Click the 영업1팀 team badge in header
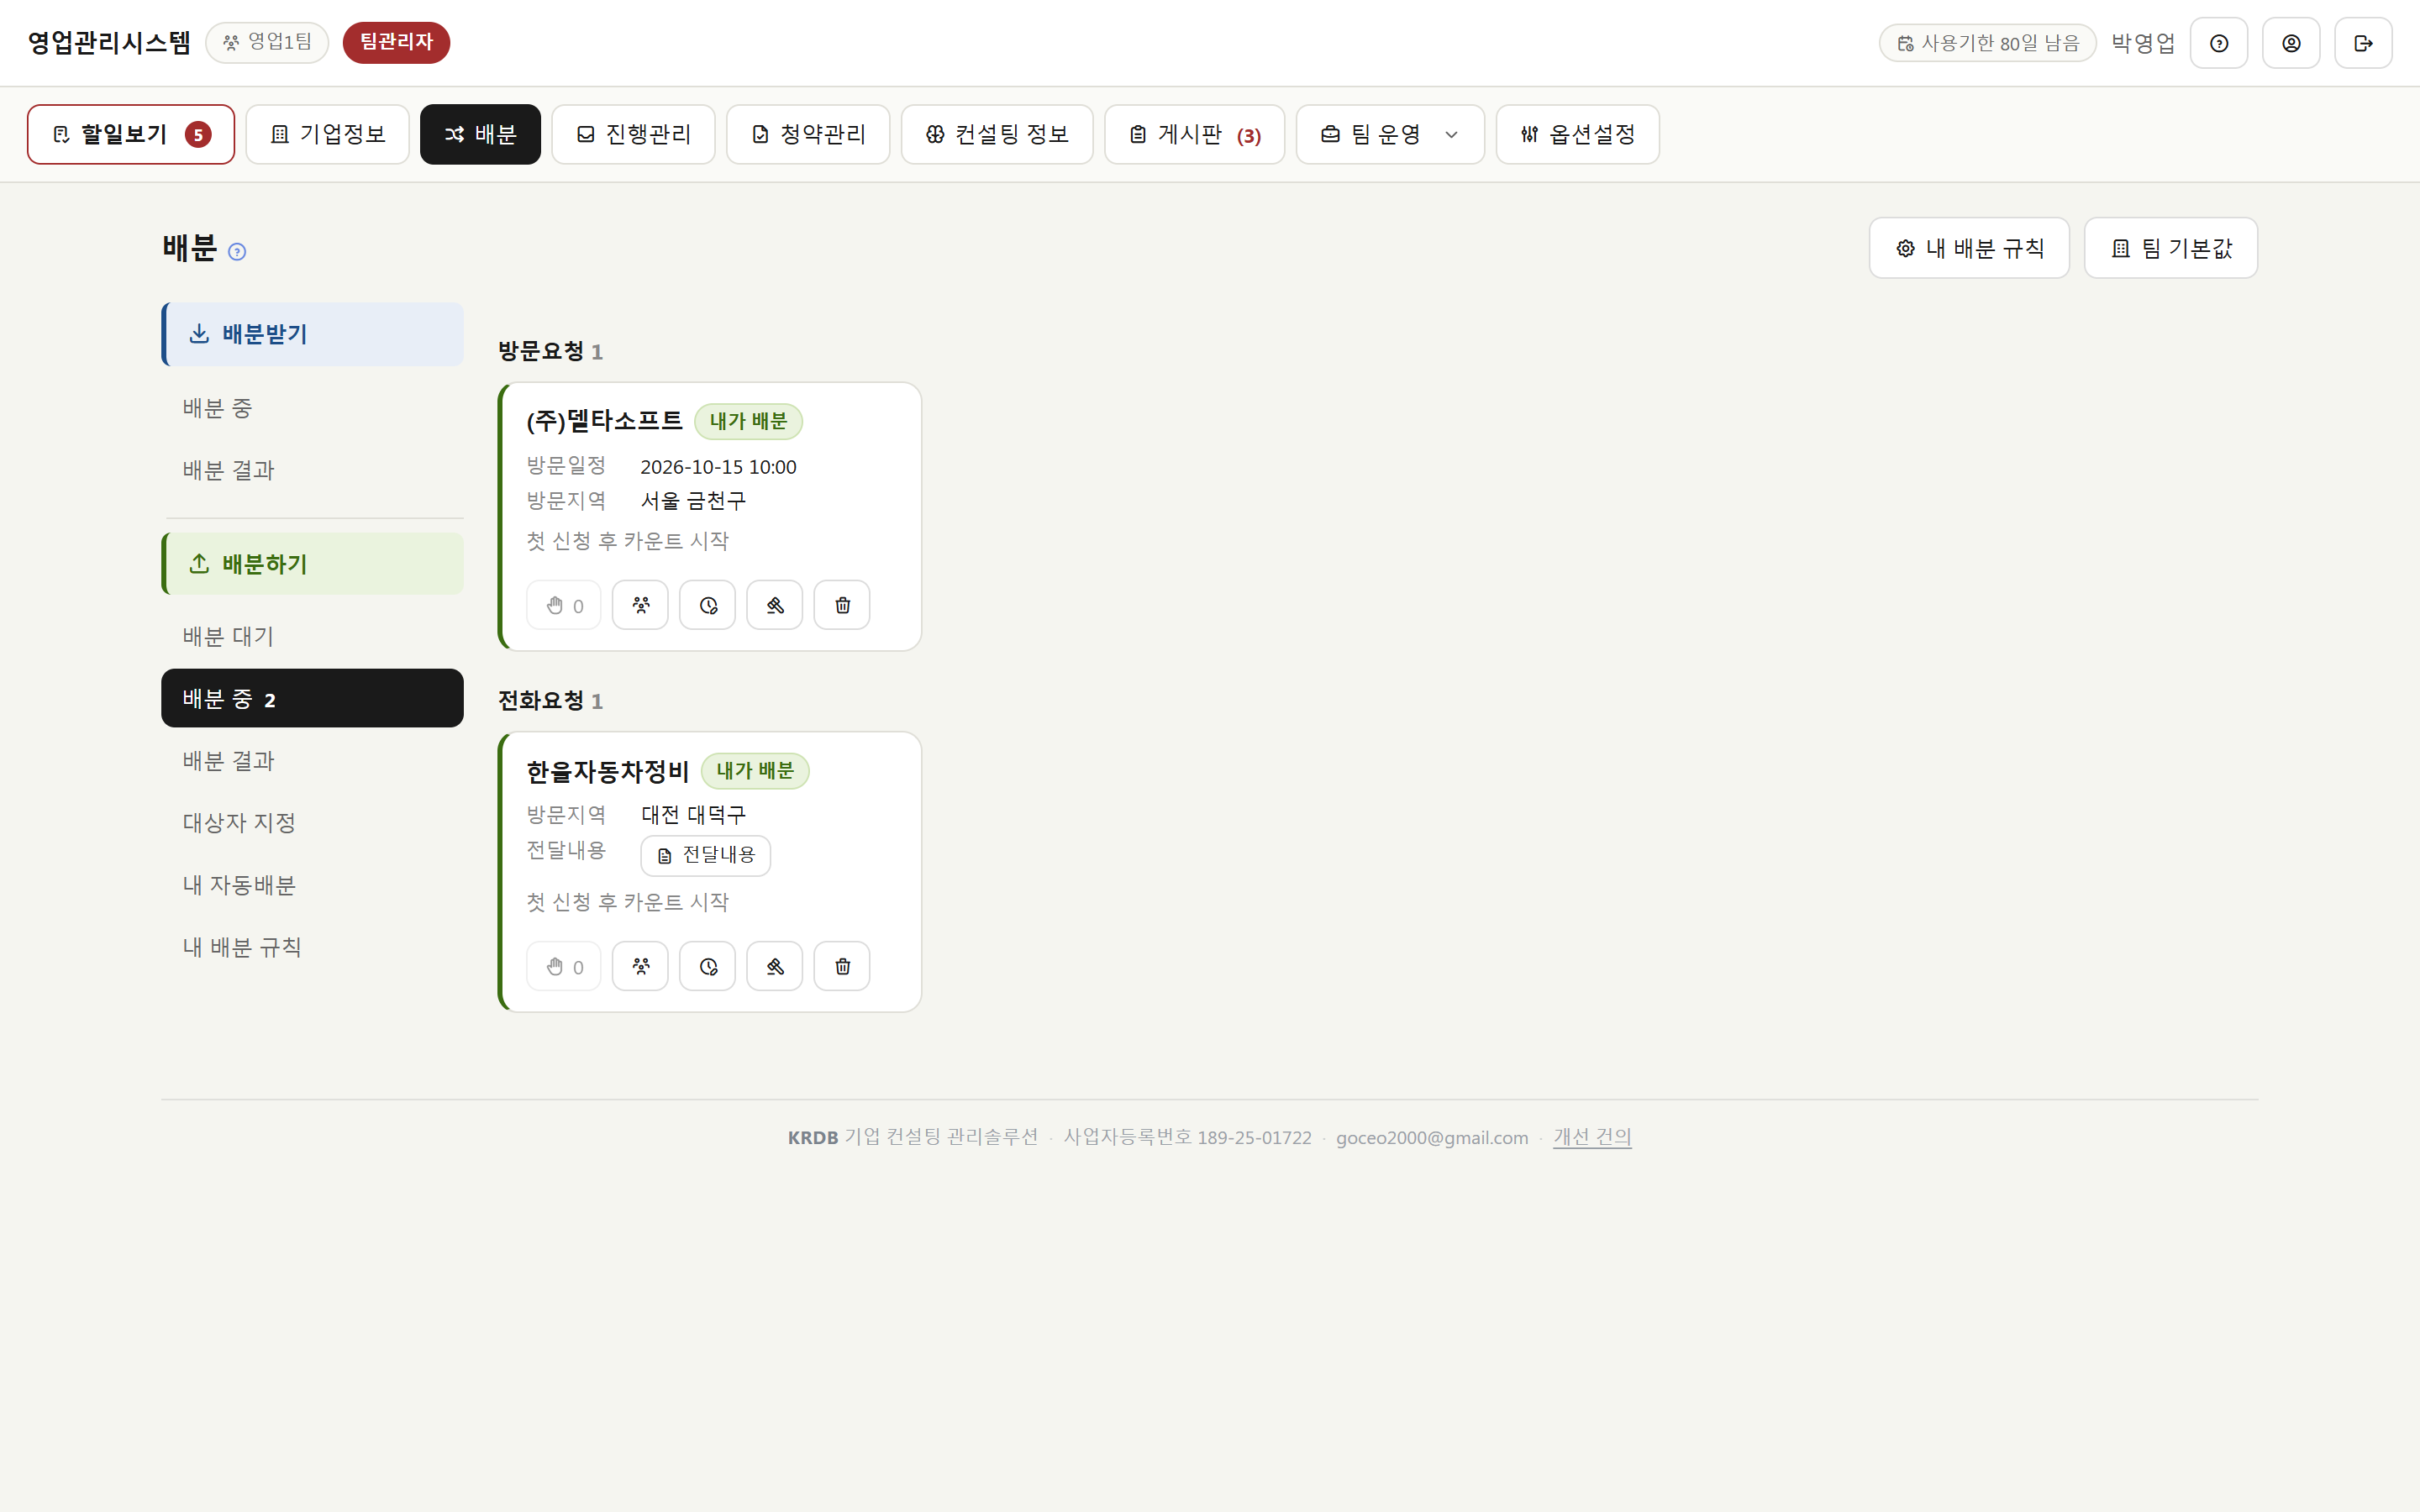This screenshot has width=2420, height=1512. click(x=267, y=43)
